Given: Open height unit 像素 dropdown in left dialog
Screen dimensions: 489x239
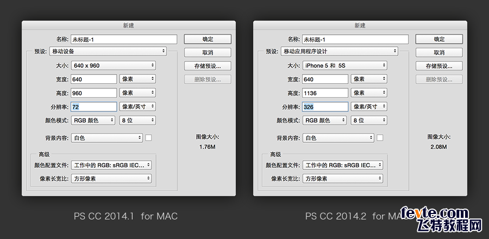Looking at the screenshot, I should pos(137,93).
